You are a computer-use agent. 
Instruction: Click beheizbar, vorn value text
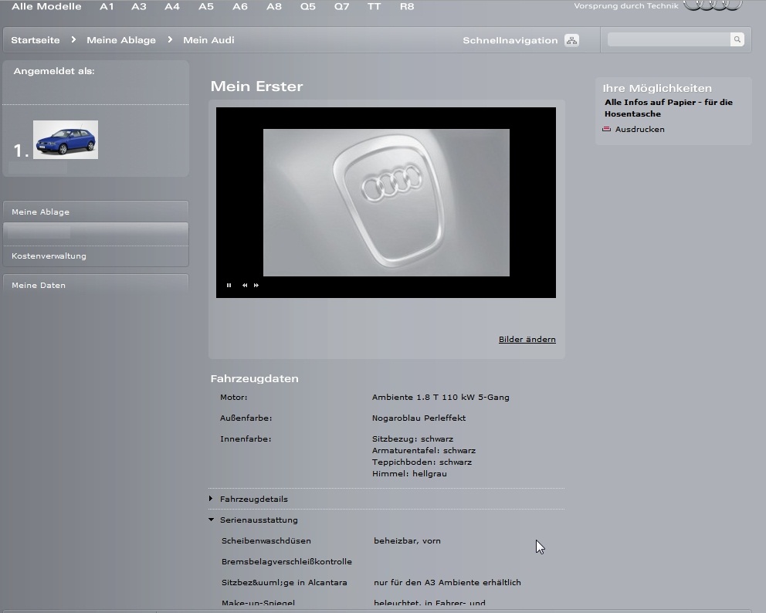coord(407,540)
